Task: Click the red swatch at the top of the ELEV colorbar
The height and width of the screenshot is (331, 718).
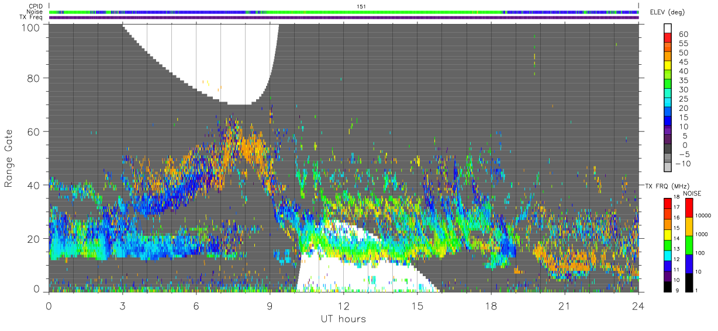Action: coord(668,38)
